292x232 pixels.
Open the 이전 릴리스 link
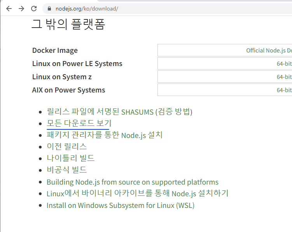coord(66,147)
